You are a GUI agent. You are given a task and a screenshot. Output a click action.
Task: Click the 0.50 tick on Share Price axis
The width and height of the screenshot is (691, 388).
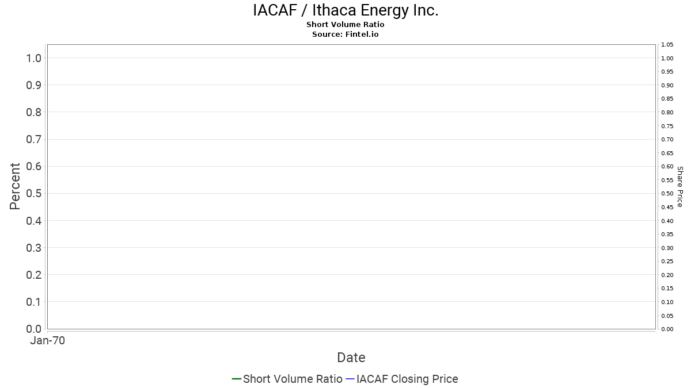point(667,194)
